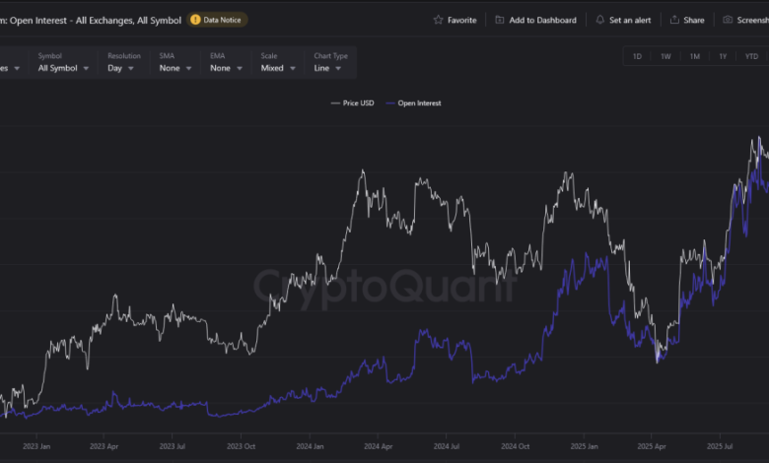
Task: Switch to the 1M time range
Action: pos(694,56)
